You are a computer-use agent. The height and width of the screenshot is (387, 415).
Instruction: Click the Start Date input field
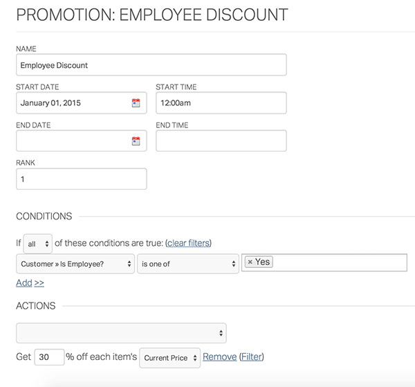[73, 103]
